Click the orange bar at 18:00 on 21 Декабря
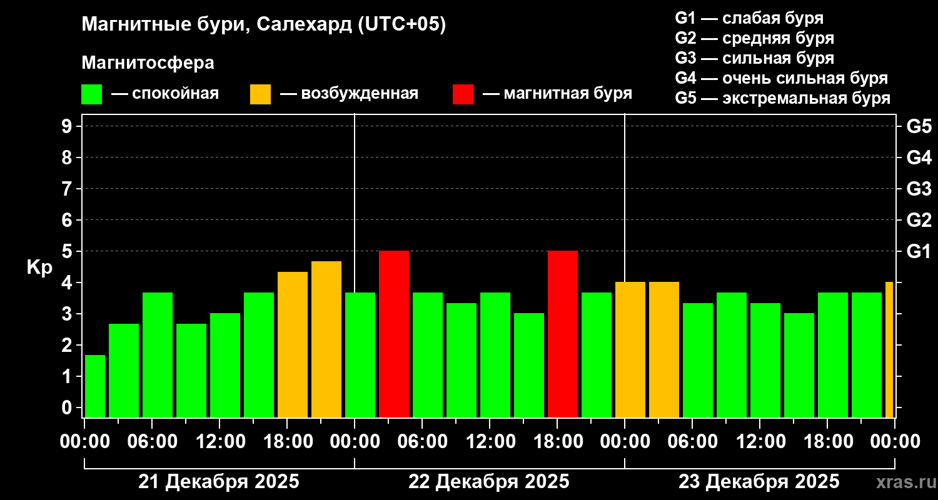 (x=293, y=344)
